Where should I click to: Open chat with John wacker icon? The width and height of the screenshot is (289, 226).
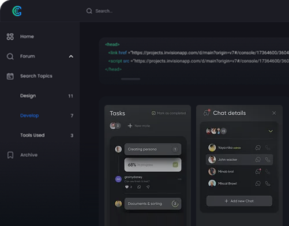[258, 160]
